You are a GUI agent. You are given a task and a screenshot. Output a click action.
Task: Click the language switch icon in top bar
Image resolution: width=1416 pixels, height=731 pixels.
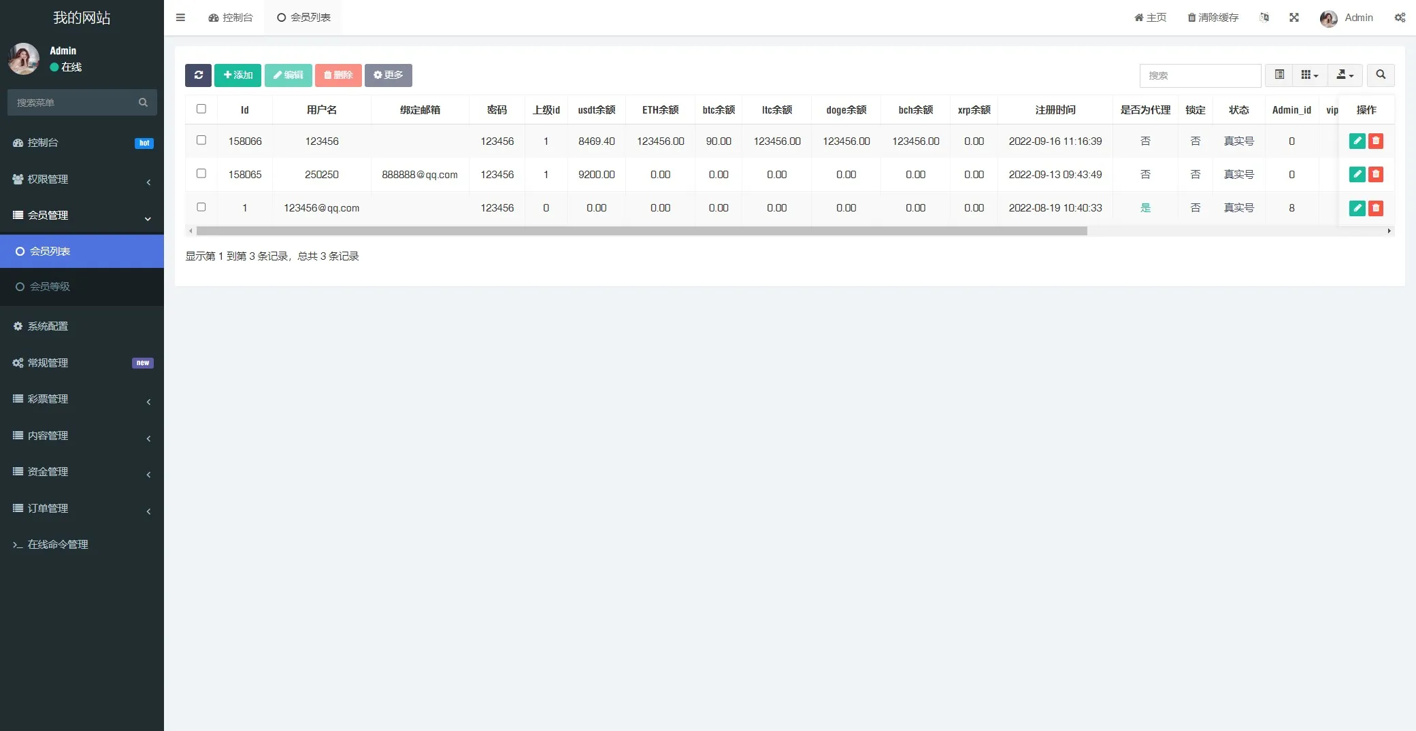(x=1264, y=18)
